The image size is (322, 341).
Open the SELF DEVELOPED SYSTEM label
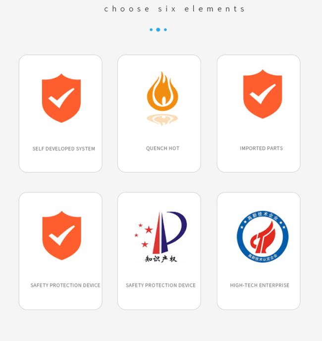pos(64,149)
